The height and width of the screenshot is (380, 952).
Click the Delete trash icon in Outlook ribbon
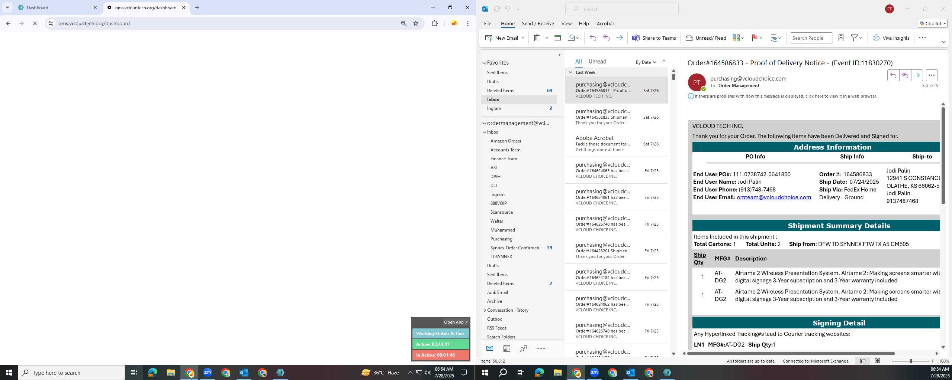[537, 38]
